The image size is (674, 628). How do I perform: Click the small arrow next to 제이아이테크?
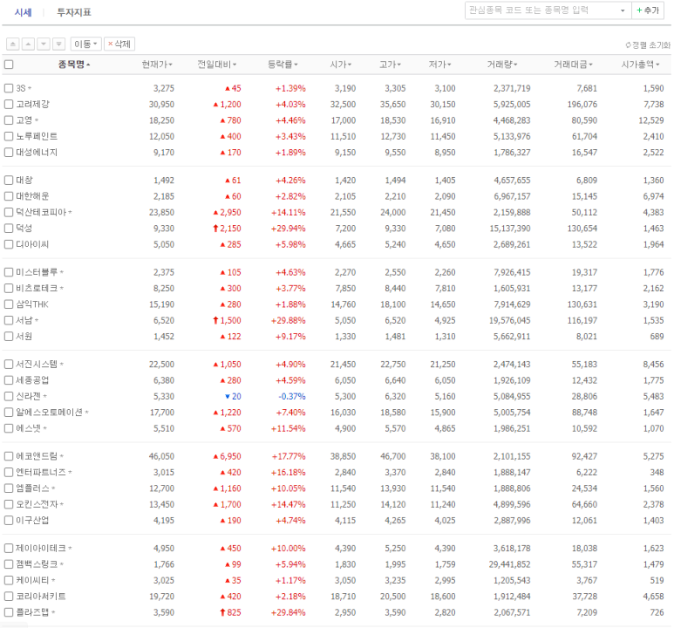pyautogui.click(x=70, y=549)
